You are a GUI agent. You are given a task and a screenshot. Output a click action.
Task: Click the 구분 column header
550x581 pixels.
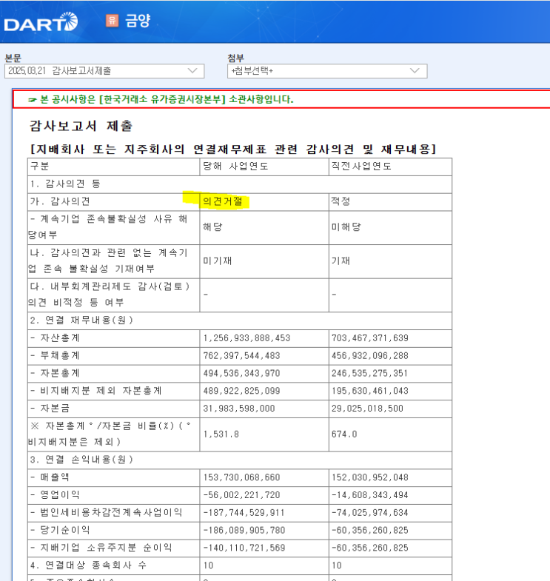[39, 166]
